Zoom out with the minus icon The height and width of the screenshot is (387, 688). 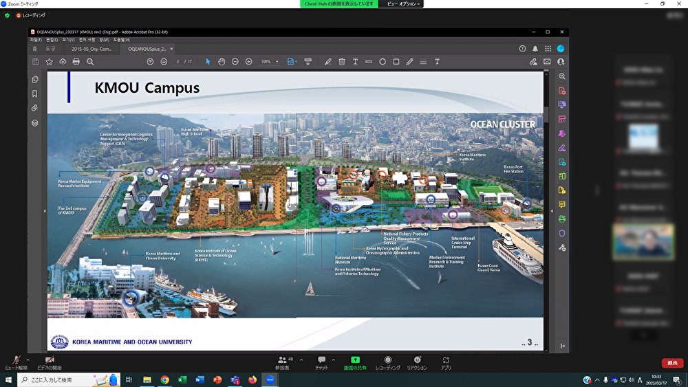235,62
